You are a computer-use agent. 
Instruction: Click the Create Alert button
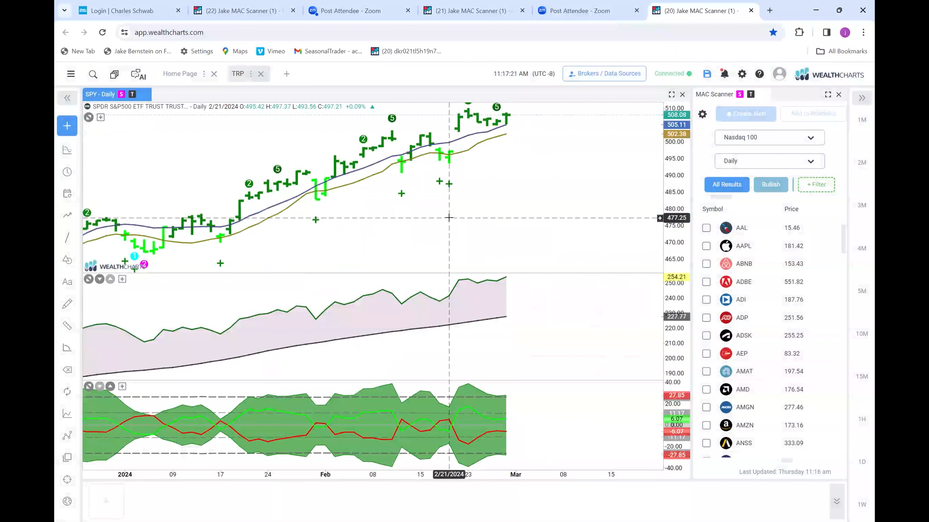746,114
